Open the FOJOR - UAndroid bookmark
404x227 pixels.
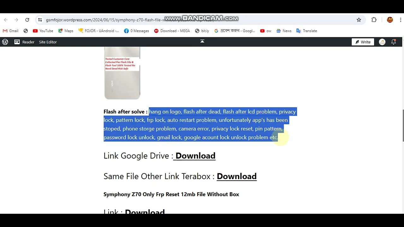[x=99, y=31]
